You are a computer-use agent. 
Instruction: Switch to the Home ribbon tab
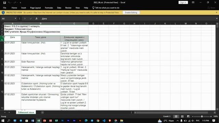pos(14,8)
